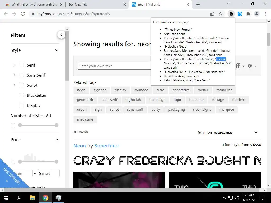This screenshot has height=203, width=271.
Task: Open the Chrome profile avatar
Action: tap(257, 14)
